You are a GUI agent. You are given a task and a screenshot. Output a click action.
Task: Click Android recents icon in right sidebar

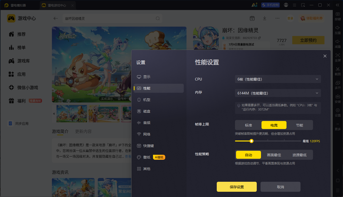(x=338, y=190)
